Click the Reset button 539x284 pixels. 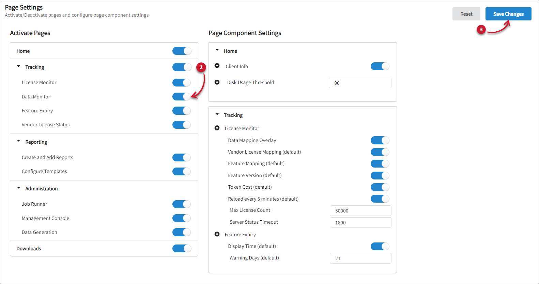pos(466,14)
